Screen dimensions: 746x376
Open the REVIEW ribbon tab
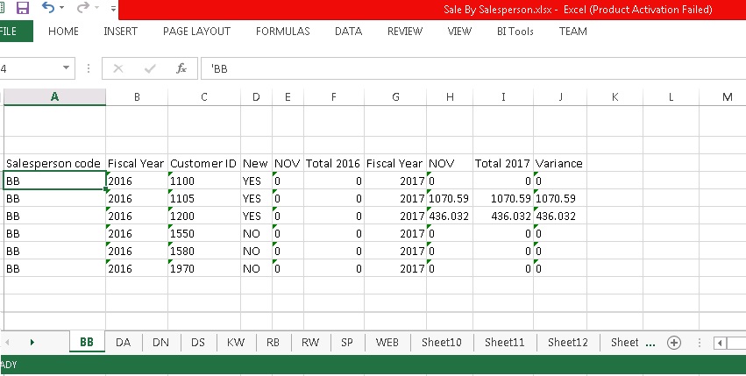pos(405,32)
